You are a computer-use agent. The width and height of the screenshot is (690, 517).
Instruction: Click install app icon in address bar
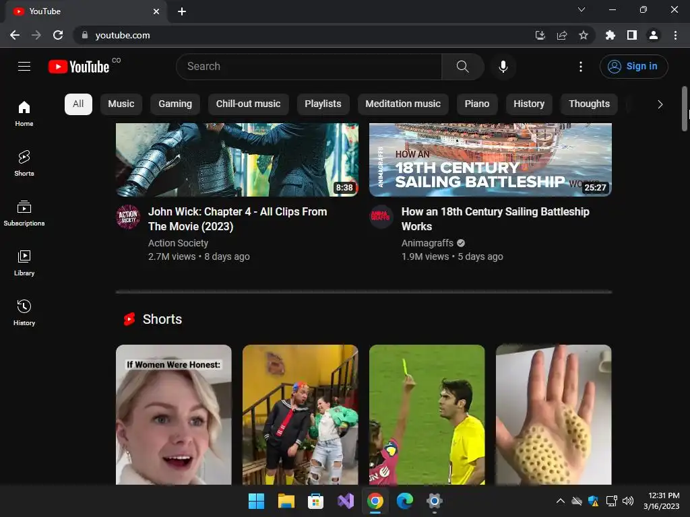point(540,35)
